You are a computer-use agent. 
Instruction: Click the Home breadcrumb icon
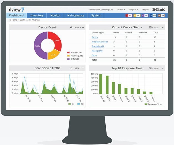(x=10, y=20)
